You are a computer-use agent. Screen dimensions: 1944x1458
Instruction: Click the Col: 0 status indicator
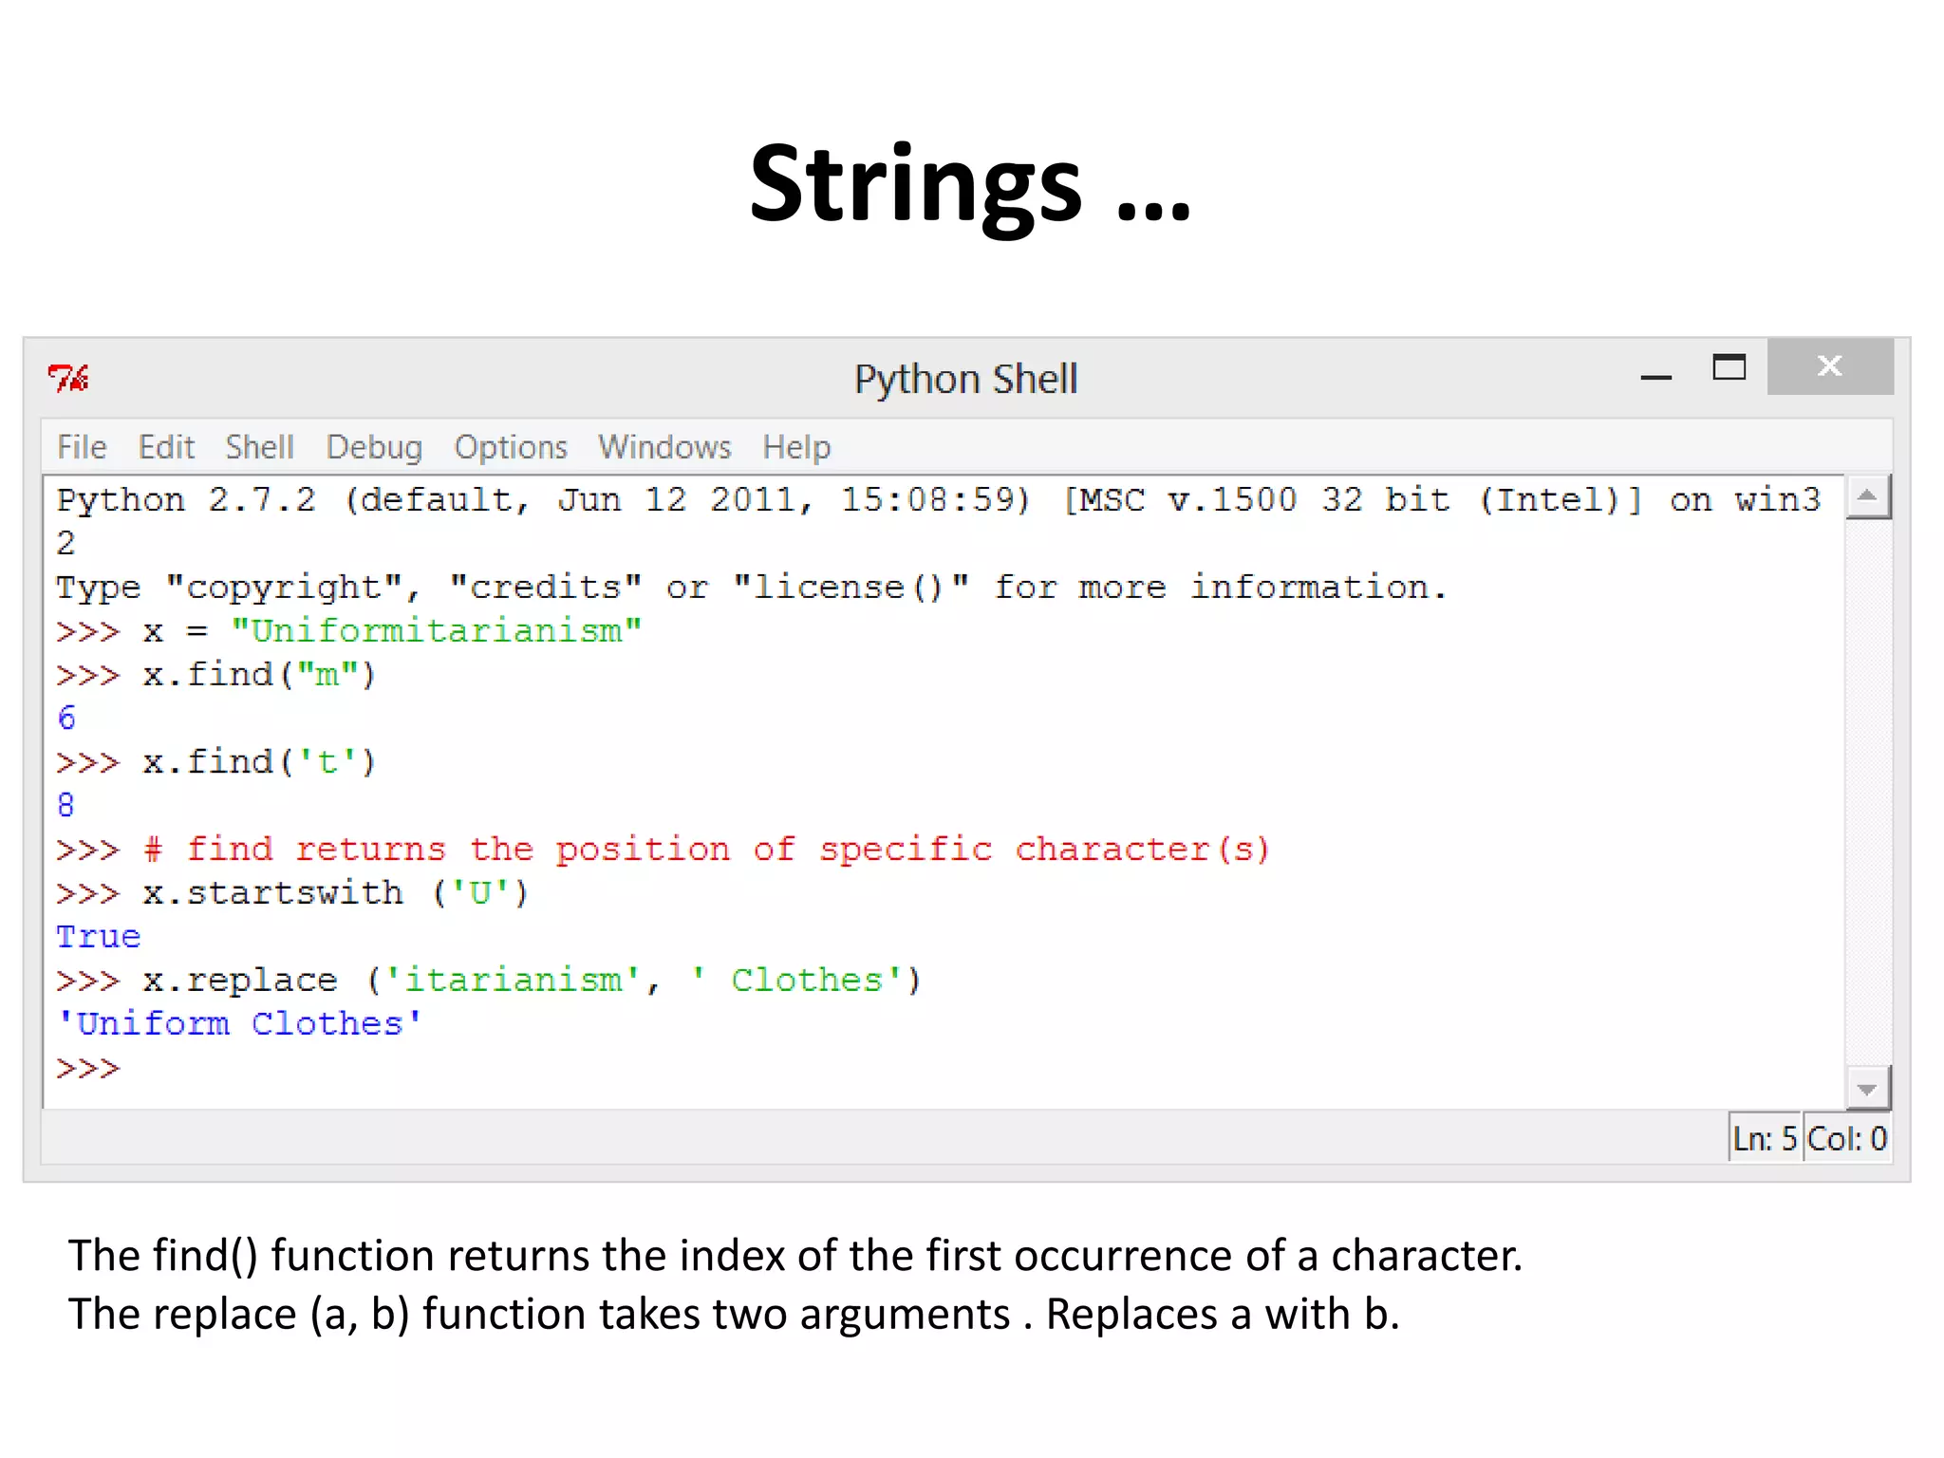click(x=1846, y=1138)
